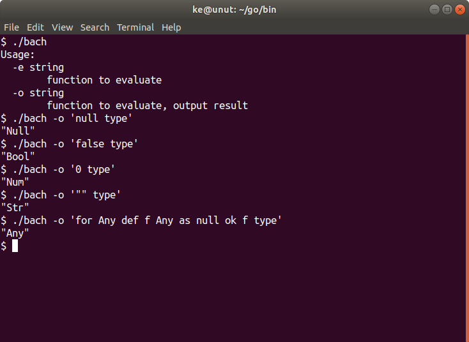Open the File menu

(x=11, y=27)
